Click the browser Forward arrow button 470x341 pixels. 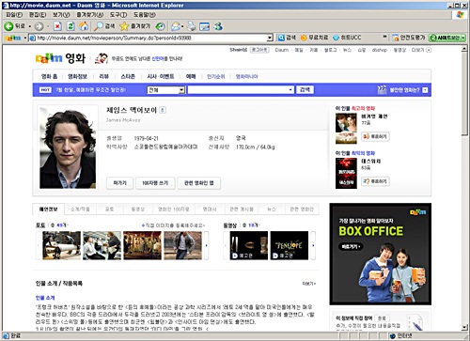click(39, 26)
